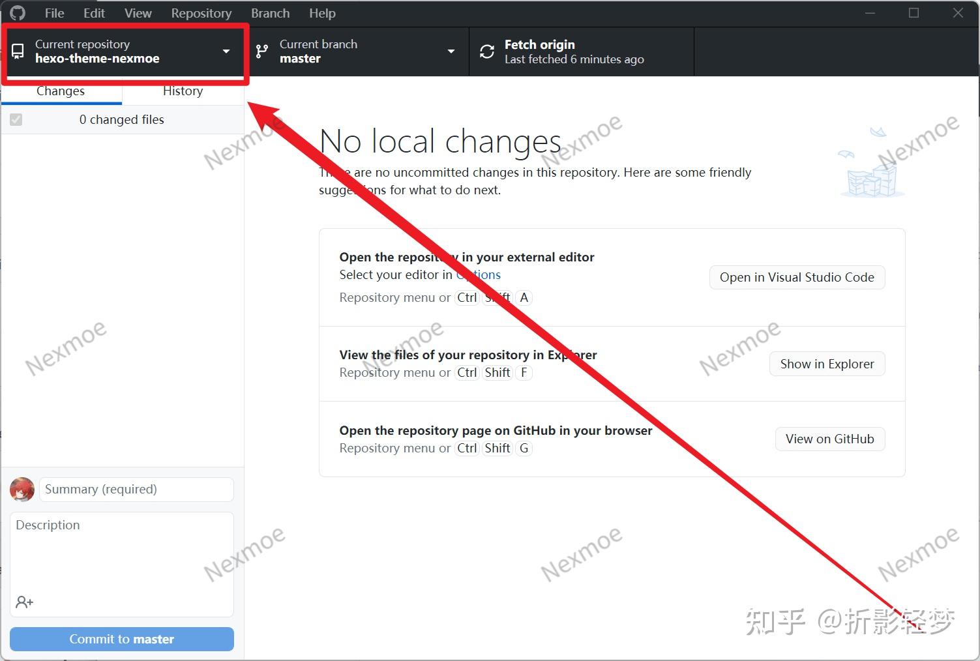This screenshot has height=661, width=980.
Task: Click Fetch origin button
Action: [582, 51]
